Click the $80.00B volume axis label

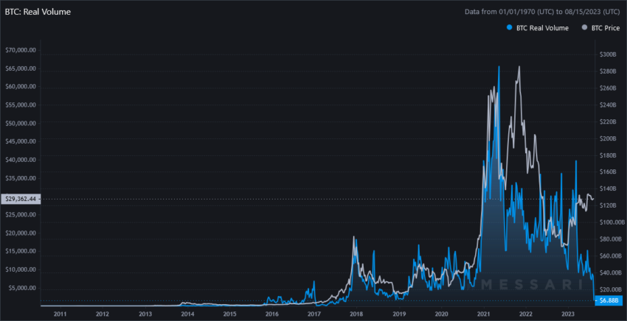point(609,239)
